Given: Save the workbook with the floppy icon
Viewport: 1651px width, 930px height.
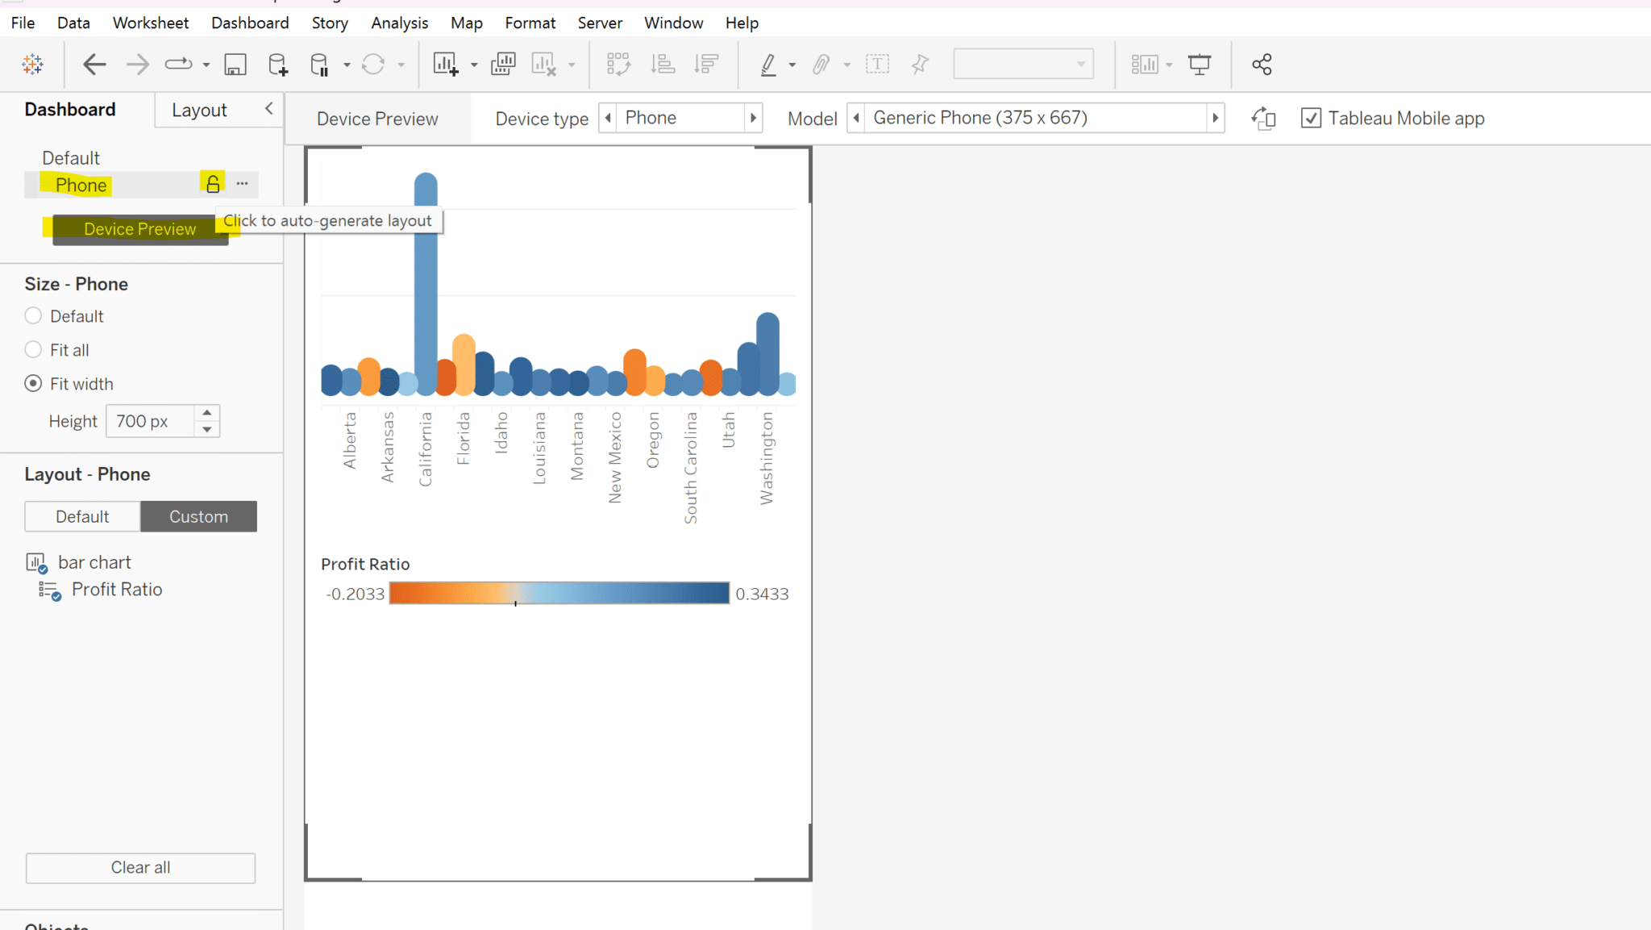Looking at the screenshot, I should [235, 65].
